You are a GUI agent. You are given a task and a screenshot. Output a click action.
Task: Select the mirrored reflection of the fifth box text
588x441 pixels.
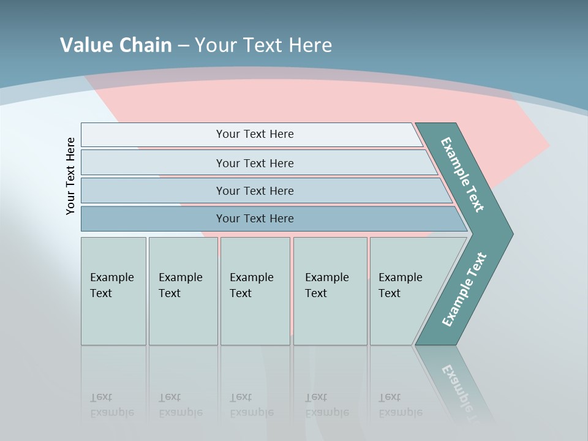click(401, 405)
